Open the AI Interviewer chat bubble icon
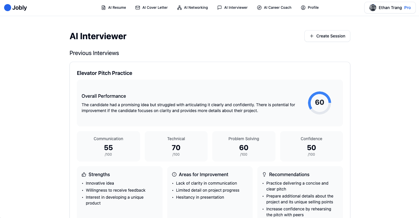Viewport: 419px width, 218px height. pyautogui.click(x=220, y=7)
